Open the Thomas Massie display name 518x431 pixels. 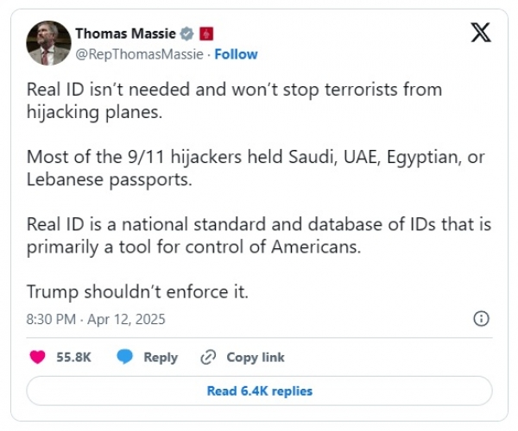tap(125, 34)
